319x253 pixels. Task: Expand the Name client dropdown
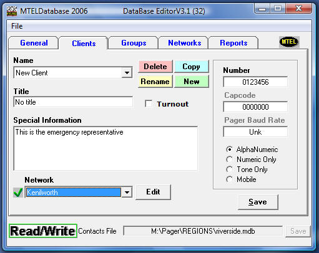(127, 73)
